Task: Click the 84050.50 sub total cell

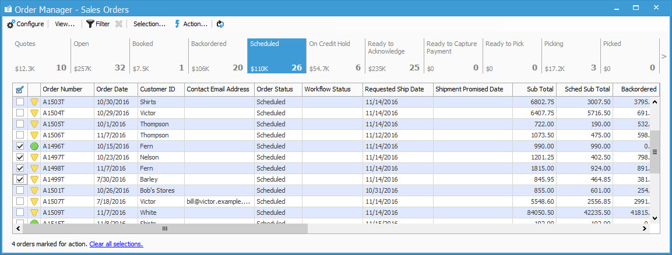Action: click(534, 212)
